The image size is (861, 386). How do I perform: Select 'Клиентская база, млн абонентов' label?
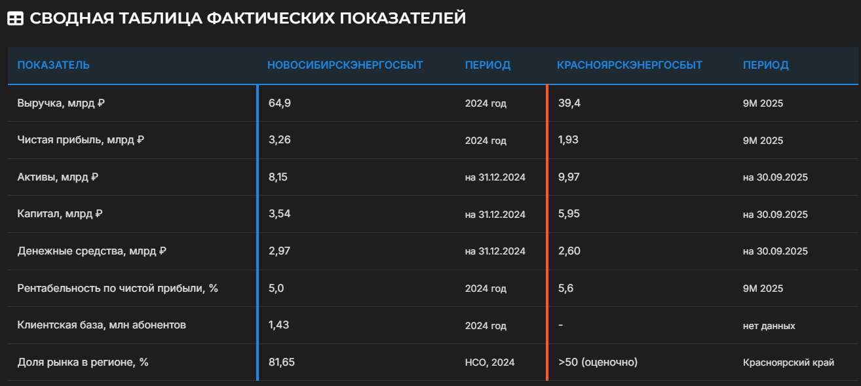click(102, 325)
